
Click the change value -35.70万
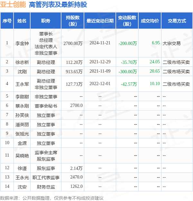pyautogui.click(x=129, y=62)
